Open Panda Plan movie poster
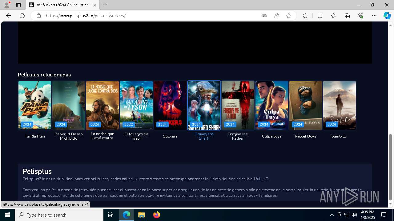This screenshot has height=221, width=394. click(35, 105)
